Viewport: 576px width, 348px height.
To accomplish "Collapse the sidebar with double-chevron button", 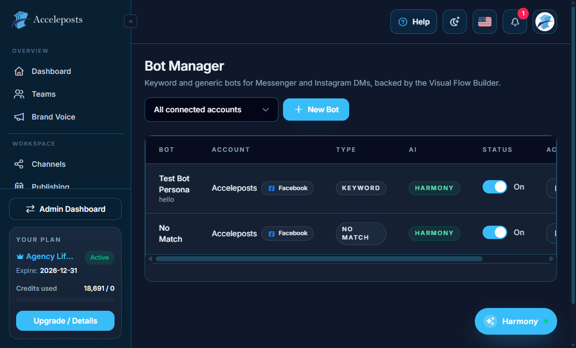I will pos(131,21).
